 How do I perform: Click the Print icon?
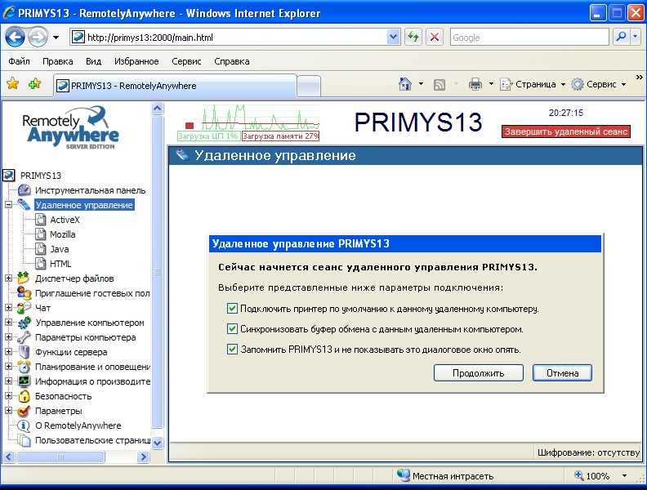pyautogui.click(x=475, y=85)
